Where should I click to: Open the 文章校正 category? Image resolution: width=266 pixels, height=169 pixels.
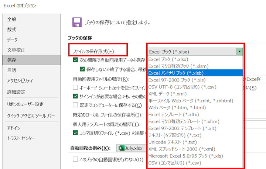[x=31, y=50]
